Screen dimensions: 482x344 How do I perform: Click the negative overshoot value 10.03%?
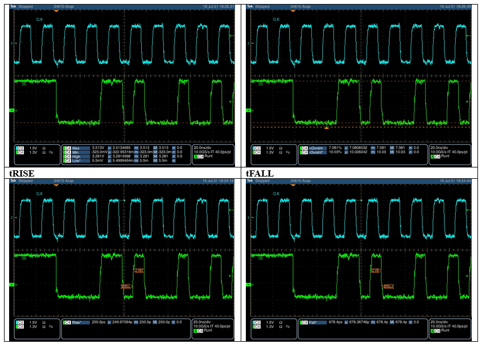(x=335, y=152)
